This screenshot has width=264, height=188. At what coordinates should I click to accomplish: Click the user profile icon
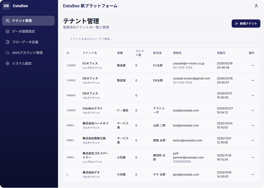pyautogui.click(x=256, y=6)
